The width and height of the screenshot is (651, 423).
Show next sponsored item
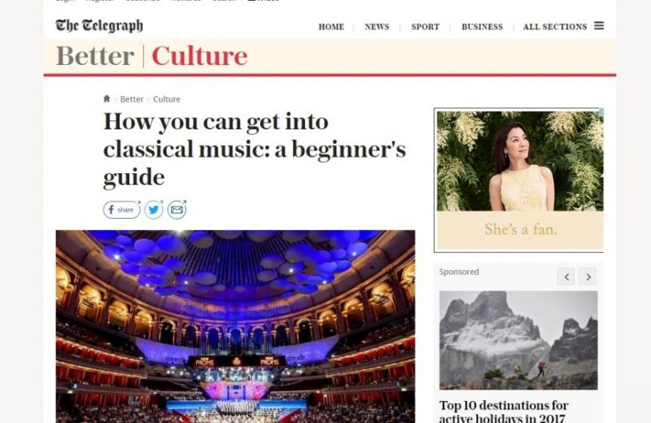[588, 277]
